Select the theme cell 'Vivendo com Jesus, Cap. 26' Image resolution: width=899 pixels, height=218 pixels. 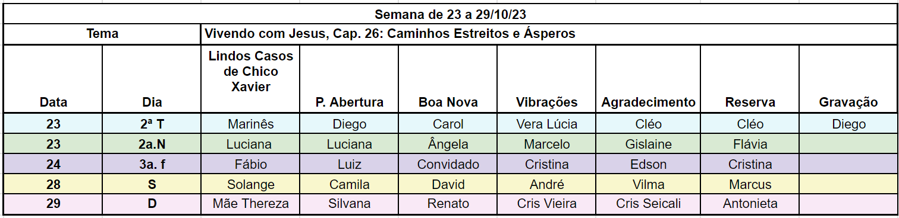[x=548, y=34]
